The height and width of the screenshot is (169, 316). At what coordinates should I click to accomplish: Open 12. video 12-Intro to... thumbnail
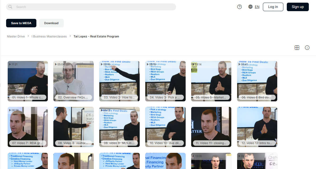pyautogui.click(x=257, y=127)
